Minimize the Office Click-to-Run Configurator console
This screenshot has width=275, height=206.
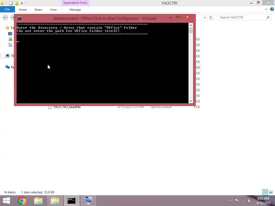(x=170, y=17)
